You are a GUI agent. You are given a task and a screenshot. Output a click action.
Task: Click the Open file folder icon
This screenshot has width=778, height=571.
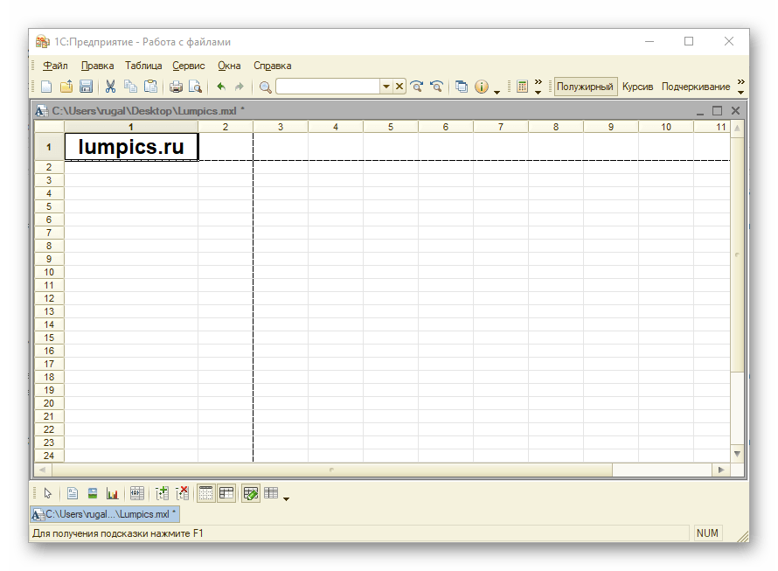coord(66,87)
